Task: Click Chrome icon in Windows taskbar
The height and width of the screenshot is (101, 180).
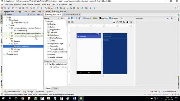Action: 22,98
